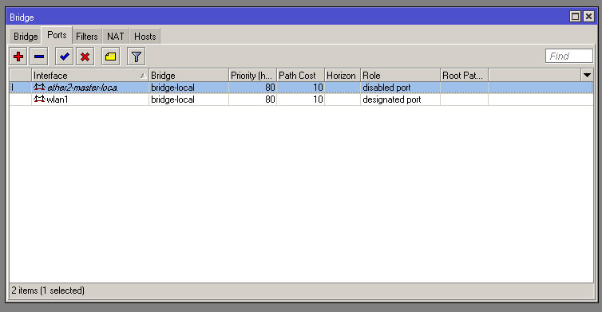Click the blue minus Remove button
Screen dimensions: 602x312
pyautogui.click(x=39, y=57)
